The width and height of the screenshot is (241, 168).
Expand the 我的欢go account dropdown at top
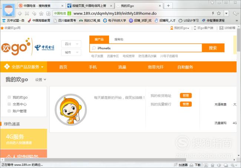(x=180, y=28)
